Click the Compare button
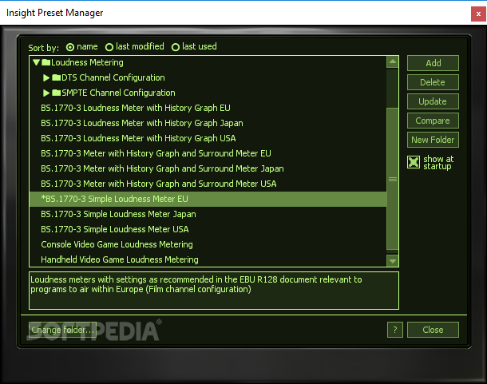This screenshot has width=487, height=384. (433, 121)
